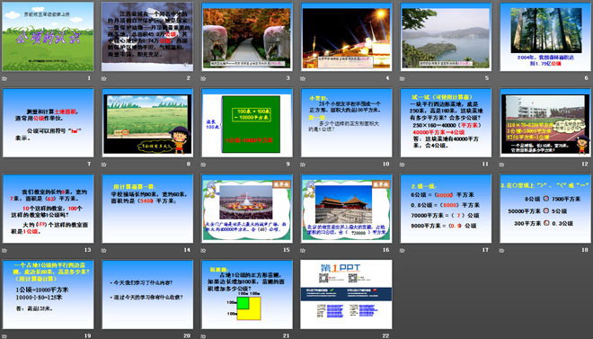Image resolution: width=593 pixels, height=339 pixels.
Task: Click the animation star icon under slide 1
Action: (4, 79)
